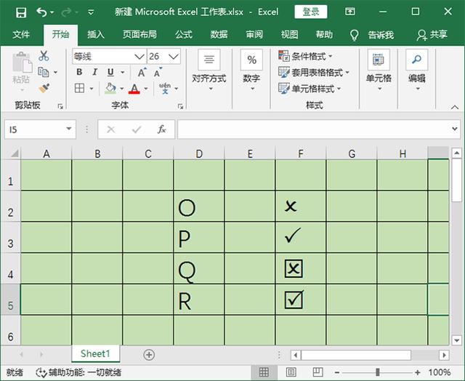Viewport: 465px width, 381px height.
Task: Open the 字体 dialog launcher
Action: (180, 106)
